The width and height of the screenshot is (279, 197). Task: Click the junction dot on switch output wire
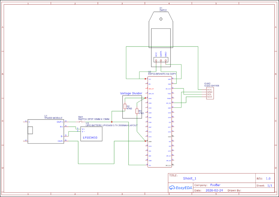[112, 122]
